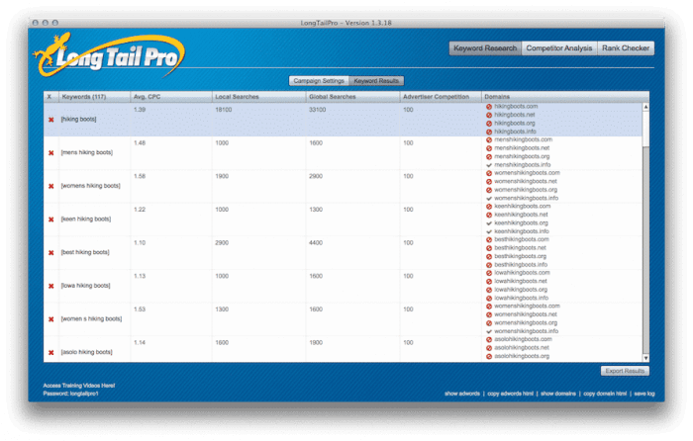Click the hikingboots.info domain entry
Image resolution: width=693 pixels, height=441 pixels.
515,132
